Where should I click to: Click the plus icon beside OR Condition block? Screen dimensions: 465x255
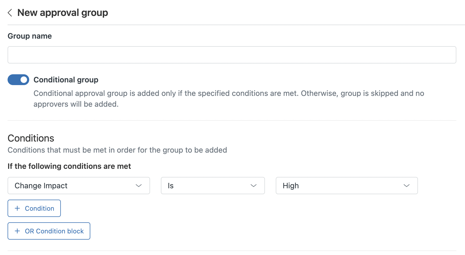(x=17, y=231)
